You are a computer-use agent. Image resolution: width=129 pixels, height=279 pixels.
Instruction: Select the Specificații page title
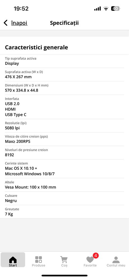64,23
